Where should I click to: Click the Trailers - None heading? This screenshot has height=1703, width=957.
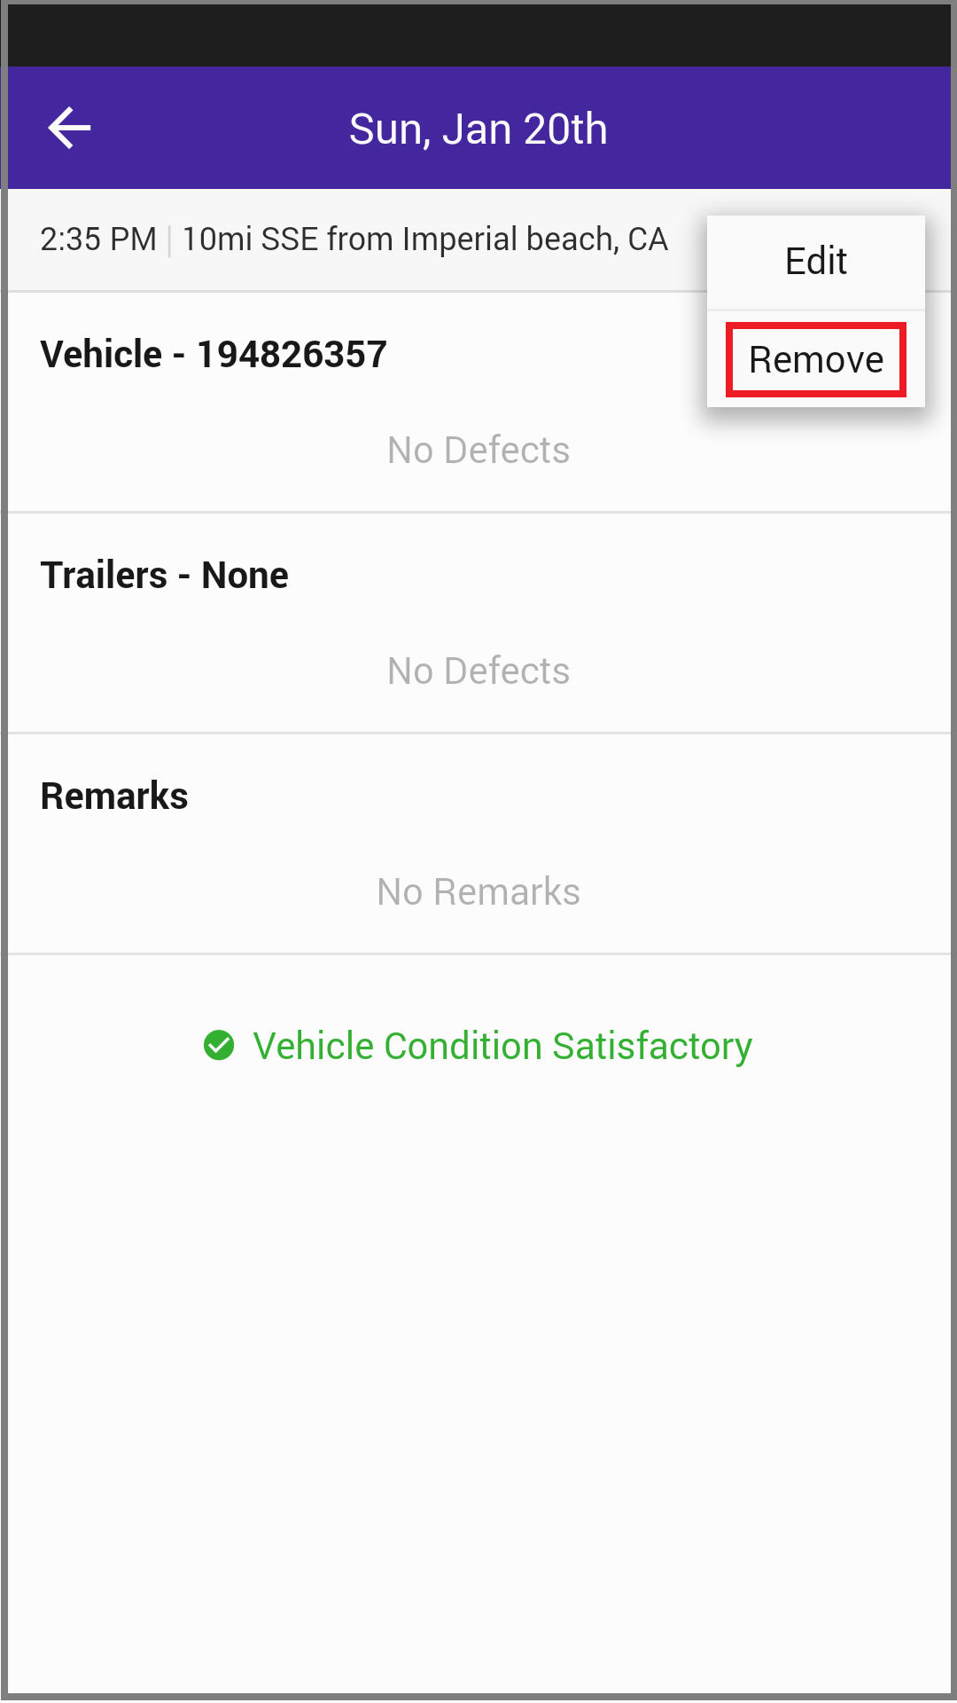pos(165,576)
